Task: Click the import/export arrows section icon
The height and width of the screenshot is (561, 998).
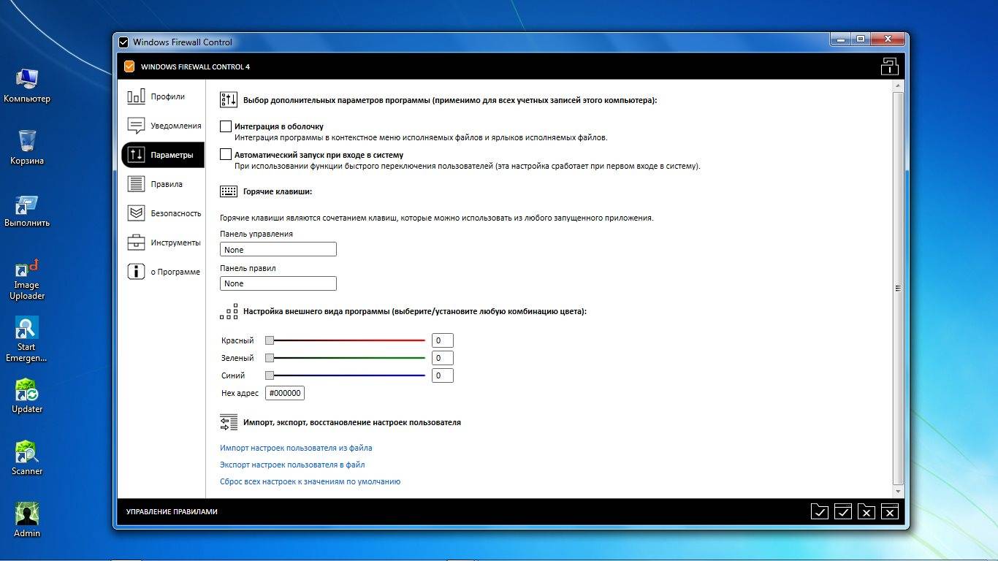Action: click(x=229, y=422)
